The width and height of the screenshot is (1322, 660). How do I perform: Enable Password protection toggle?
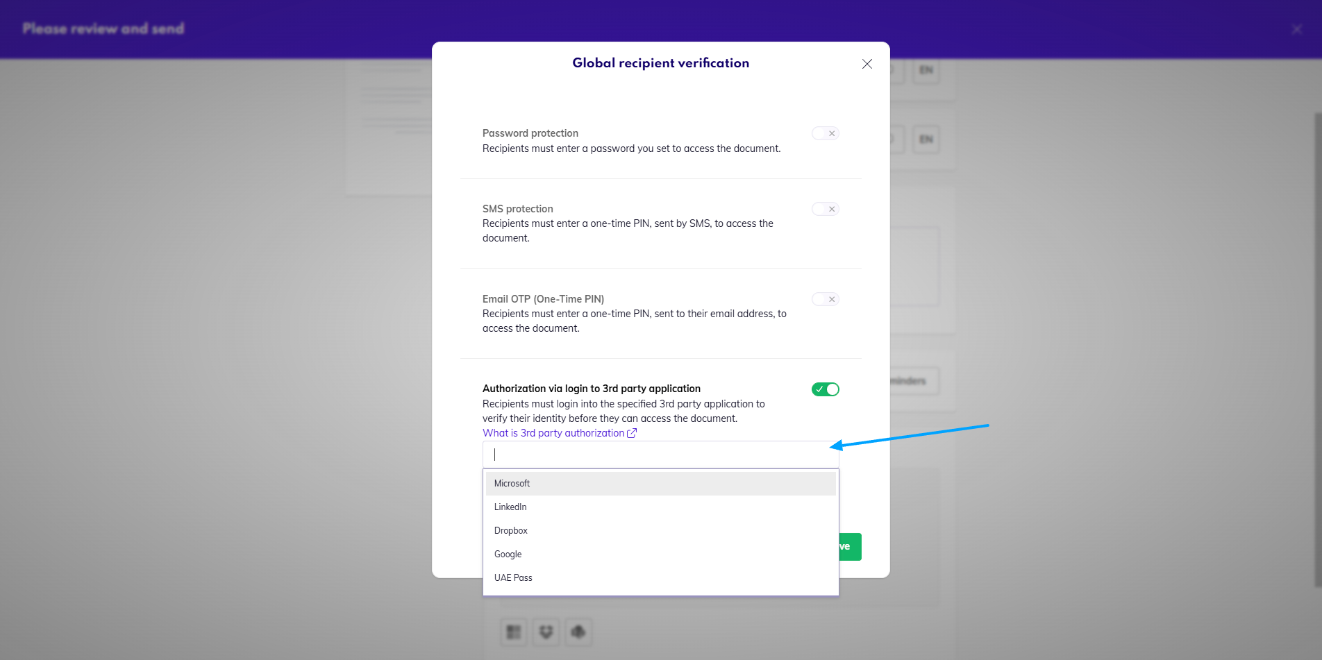tap(825, 133)
